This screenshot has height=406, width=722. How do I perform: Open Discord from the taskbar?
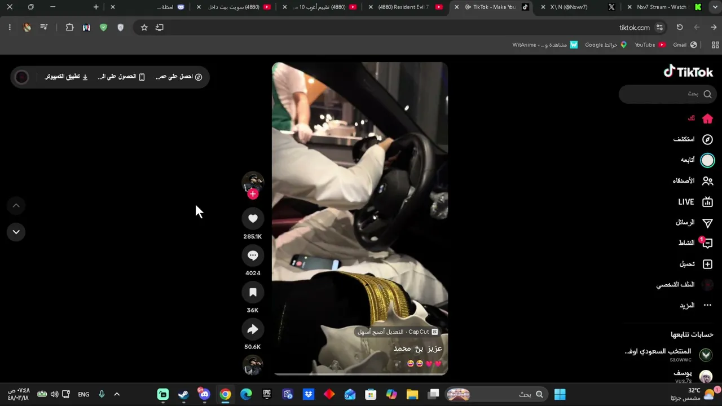click(204, 394)
